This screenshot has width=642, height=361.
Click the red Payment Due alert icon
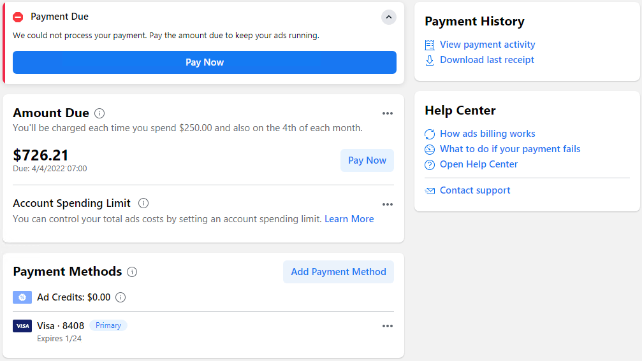[18, 17]
